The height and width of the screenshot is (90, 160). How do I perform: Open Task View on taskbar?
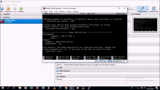(14, 88)
